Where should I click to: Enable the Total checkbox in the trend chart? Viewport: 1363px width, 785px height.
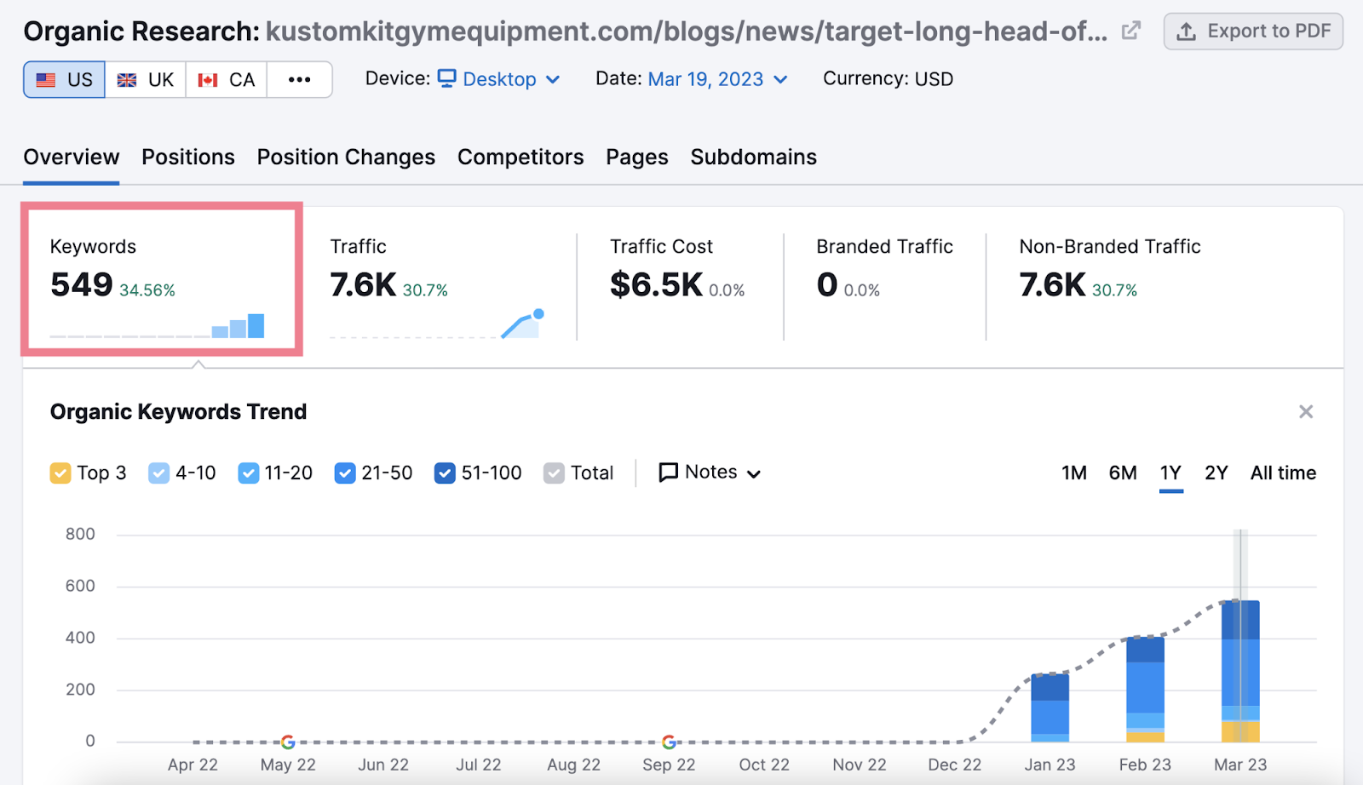pos(555,473)
